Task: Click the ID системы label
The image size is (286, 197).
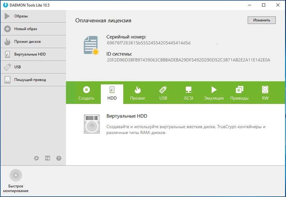Action: coord(119,54)
